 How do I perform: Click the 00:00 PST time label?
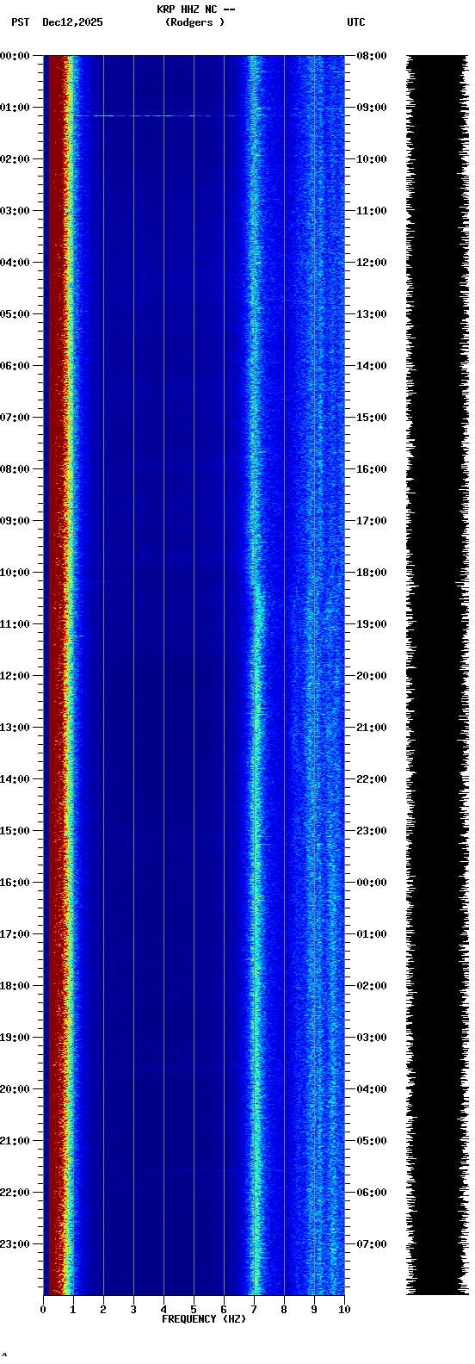(15, 56)
